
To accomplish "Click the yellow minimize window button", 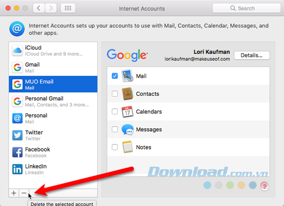I will [17, 8].
